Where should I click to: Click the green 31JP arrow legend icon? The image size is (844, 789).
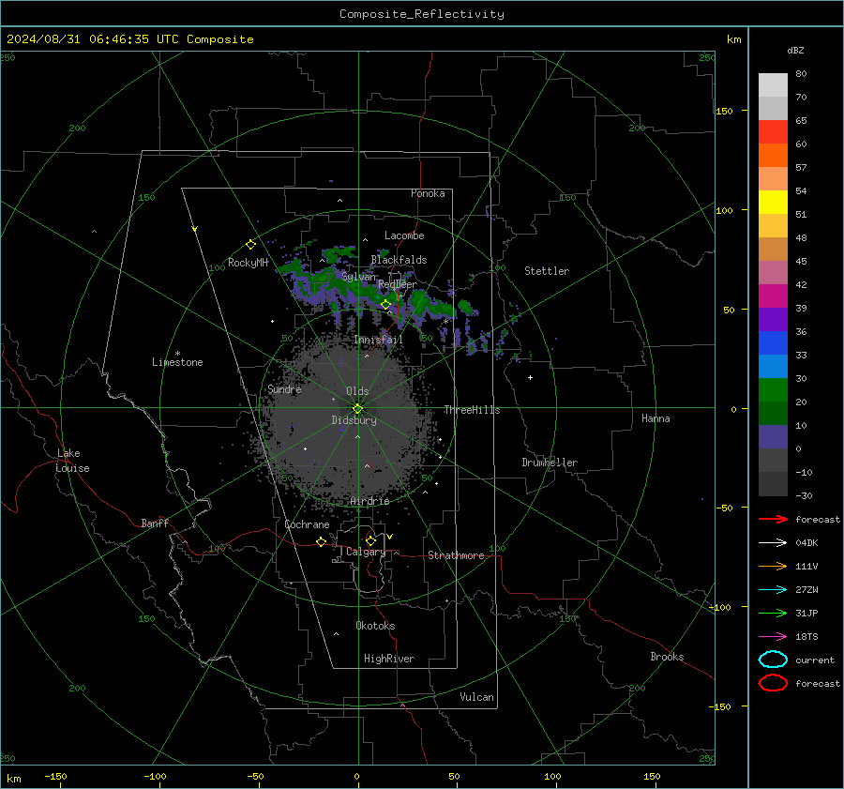pyautogui.click(x=773, y=613)
